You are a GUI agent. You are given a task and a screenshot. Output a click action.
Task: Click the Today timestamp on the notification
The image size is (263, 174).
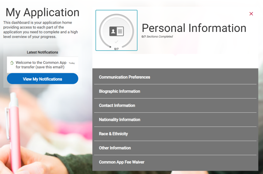pos(72,63)
